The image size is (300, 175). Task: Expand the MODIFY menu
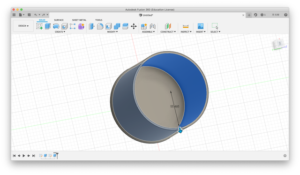[112, 32]
